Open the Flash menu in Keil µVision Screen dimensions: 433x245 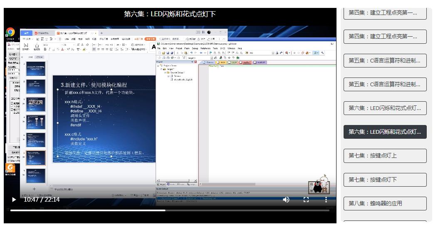click(187, 48)
